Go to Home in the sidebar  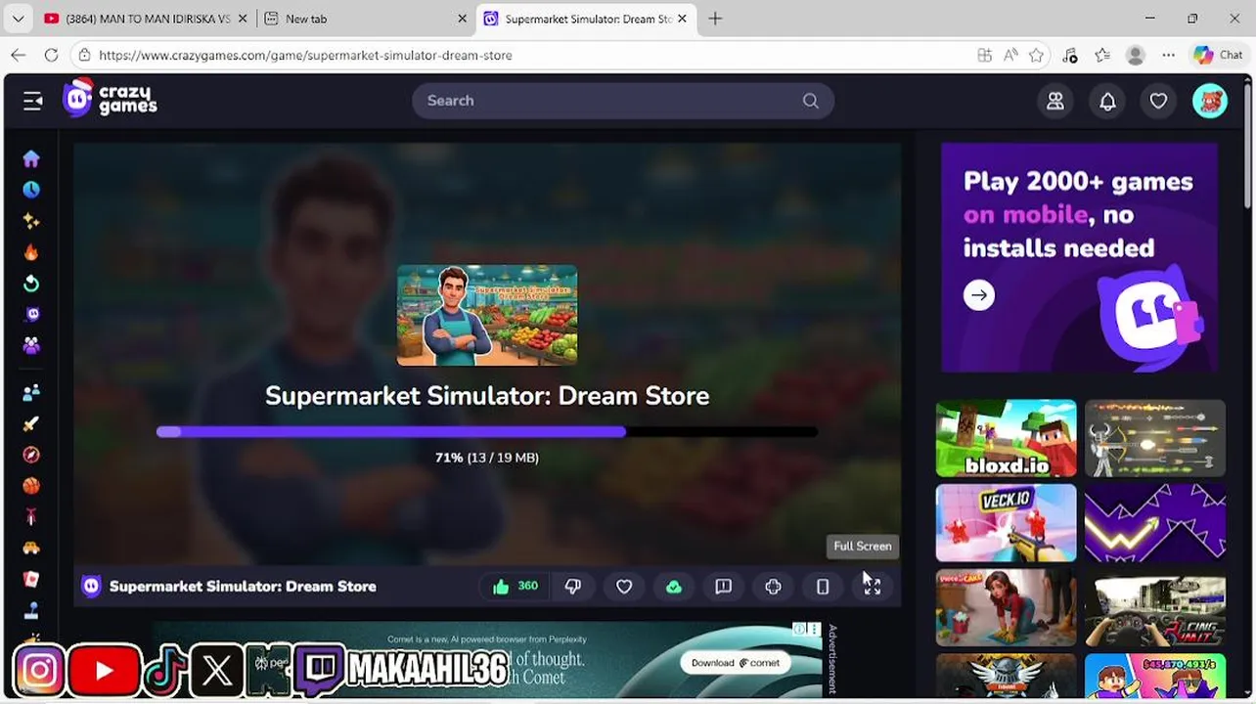[x=31, y=158]
